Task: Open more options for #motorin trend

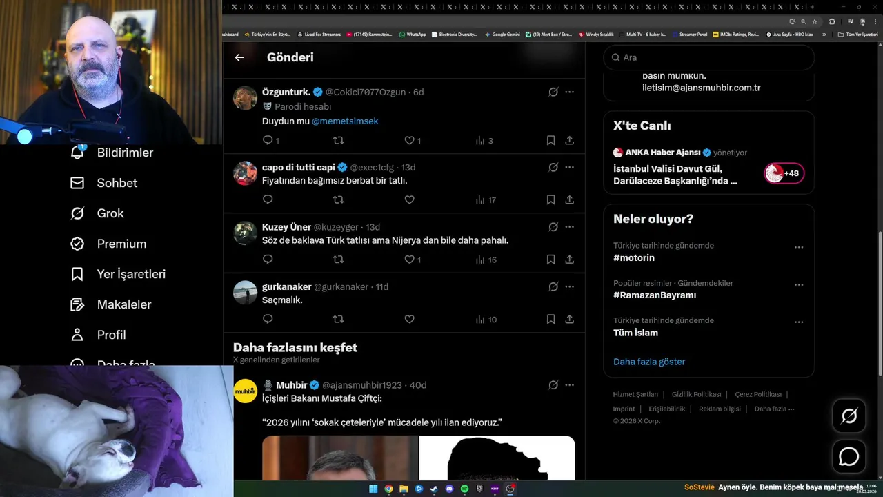Action: 799,247
